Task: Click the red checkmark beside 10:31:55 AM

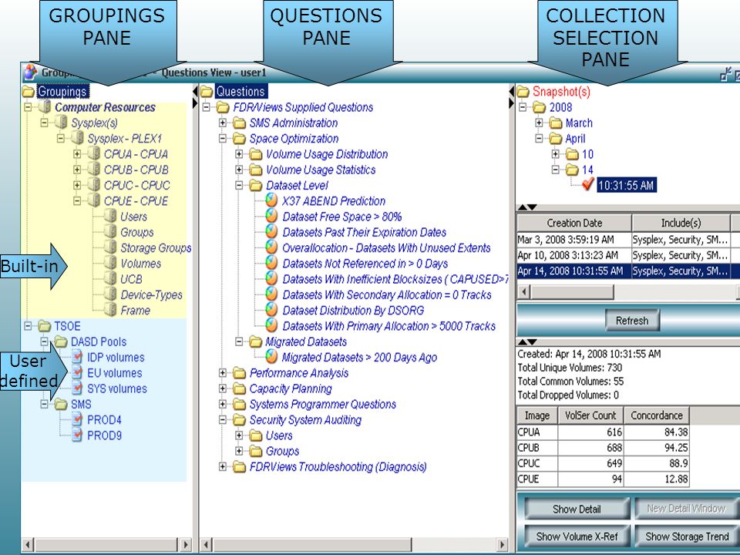Action: coord(588,184)
